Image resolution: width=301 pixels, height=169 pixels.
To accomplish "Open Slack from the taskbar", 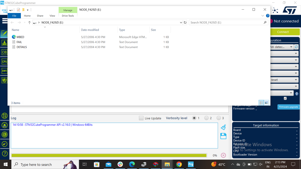I will pyautogui.click(x=120, y=164).
